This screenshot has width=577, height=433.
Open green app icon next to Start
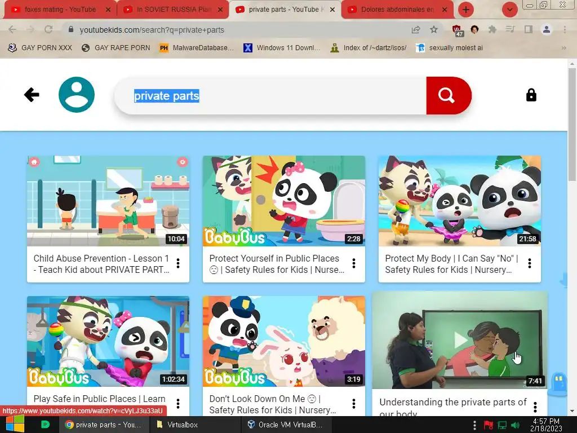pos(45,425)
